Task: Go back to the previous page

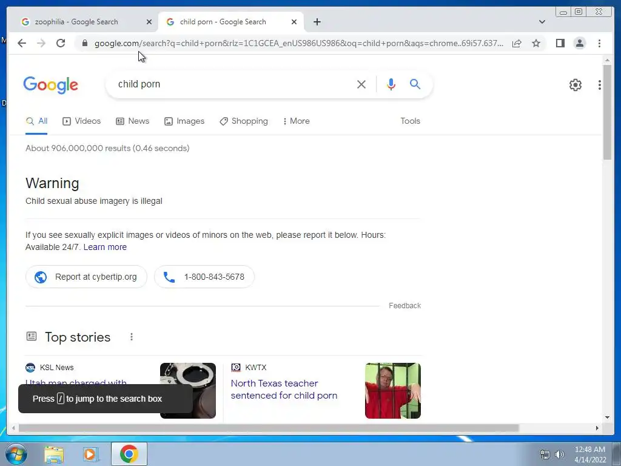Action: [x=22, y=43]
